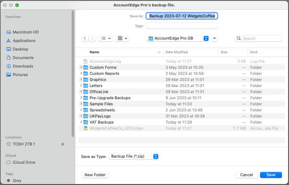Screen dimensions: 289x185
Task: Open the Save as Type dropdown
Action: (134, 156)
